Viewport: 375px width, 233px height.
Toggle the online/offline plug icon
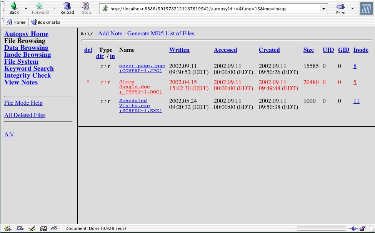(353, 228)
